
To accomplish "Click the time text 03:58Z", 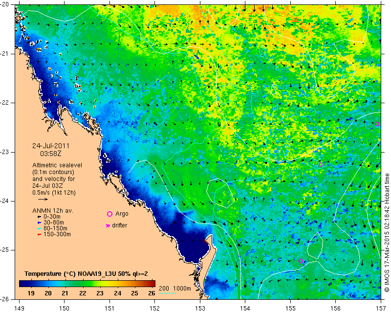I will click(x=51, y=154).
